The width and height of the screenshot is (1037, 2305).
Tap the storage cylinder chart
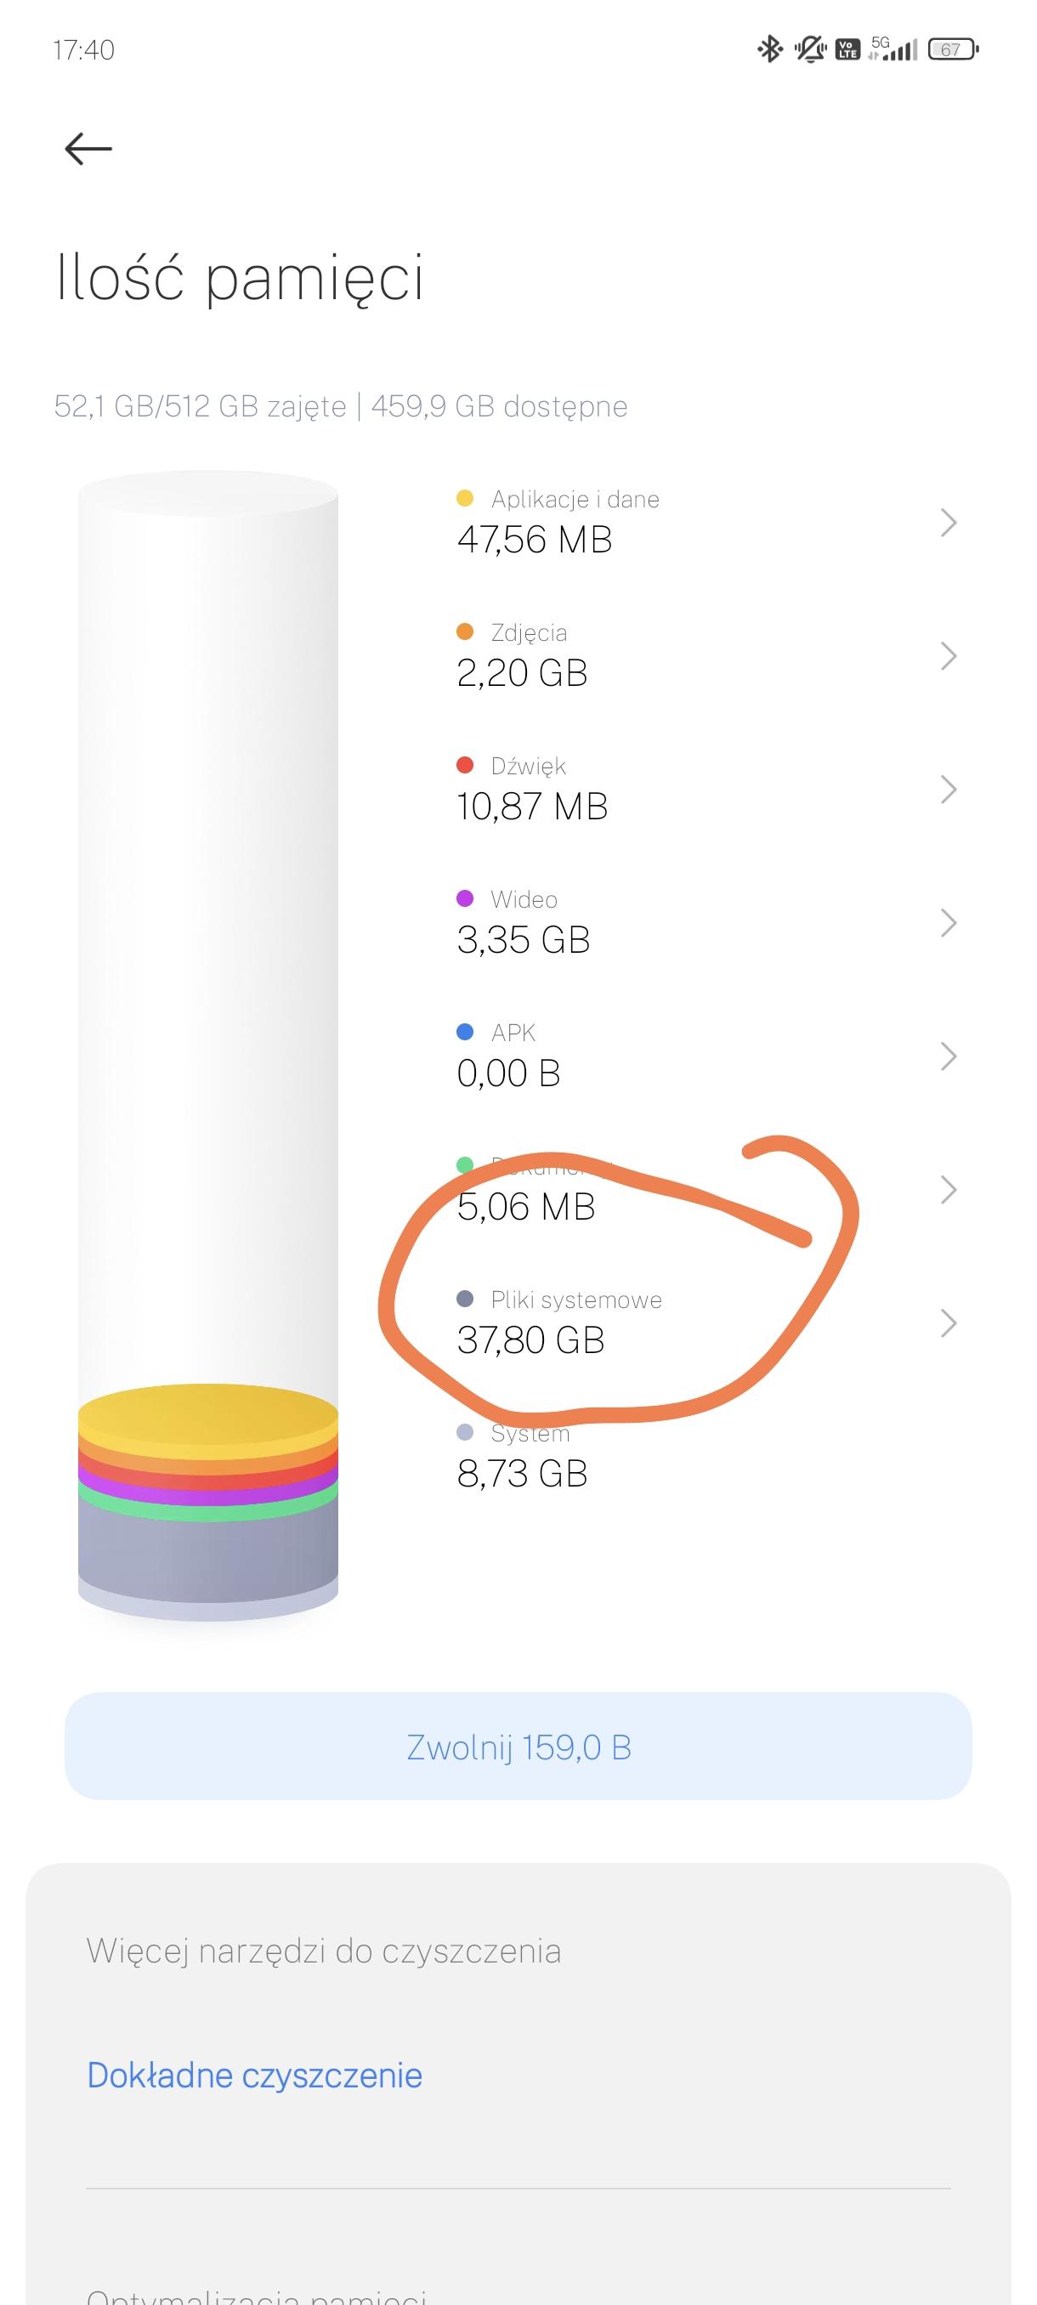207,984
